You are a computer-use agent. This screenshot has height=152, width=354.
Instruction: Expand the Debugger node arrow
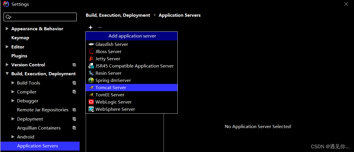coord(13,101)
